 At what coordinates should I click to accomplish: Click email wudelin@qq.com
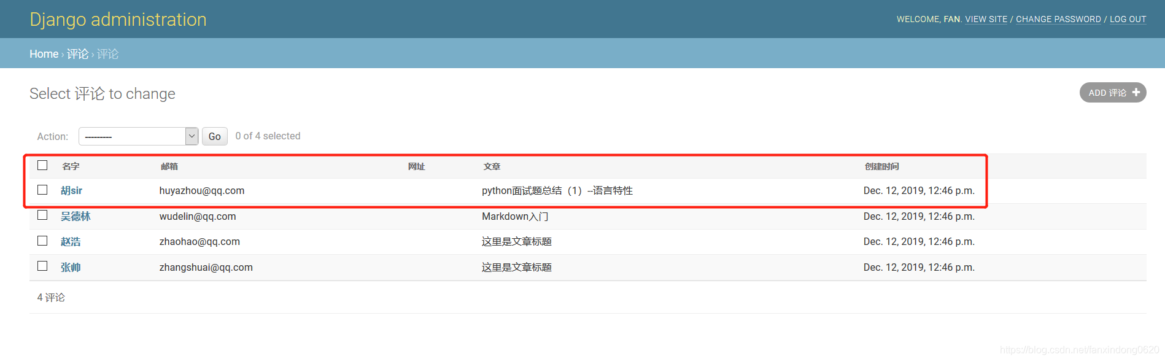[198, 216]
